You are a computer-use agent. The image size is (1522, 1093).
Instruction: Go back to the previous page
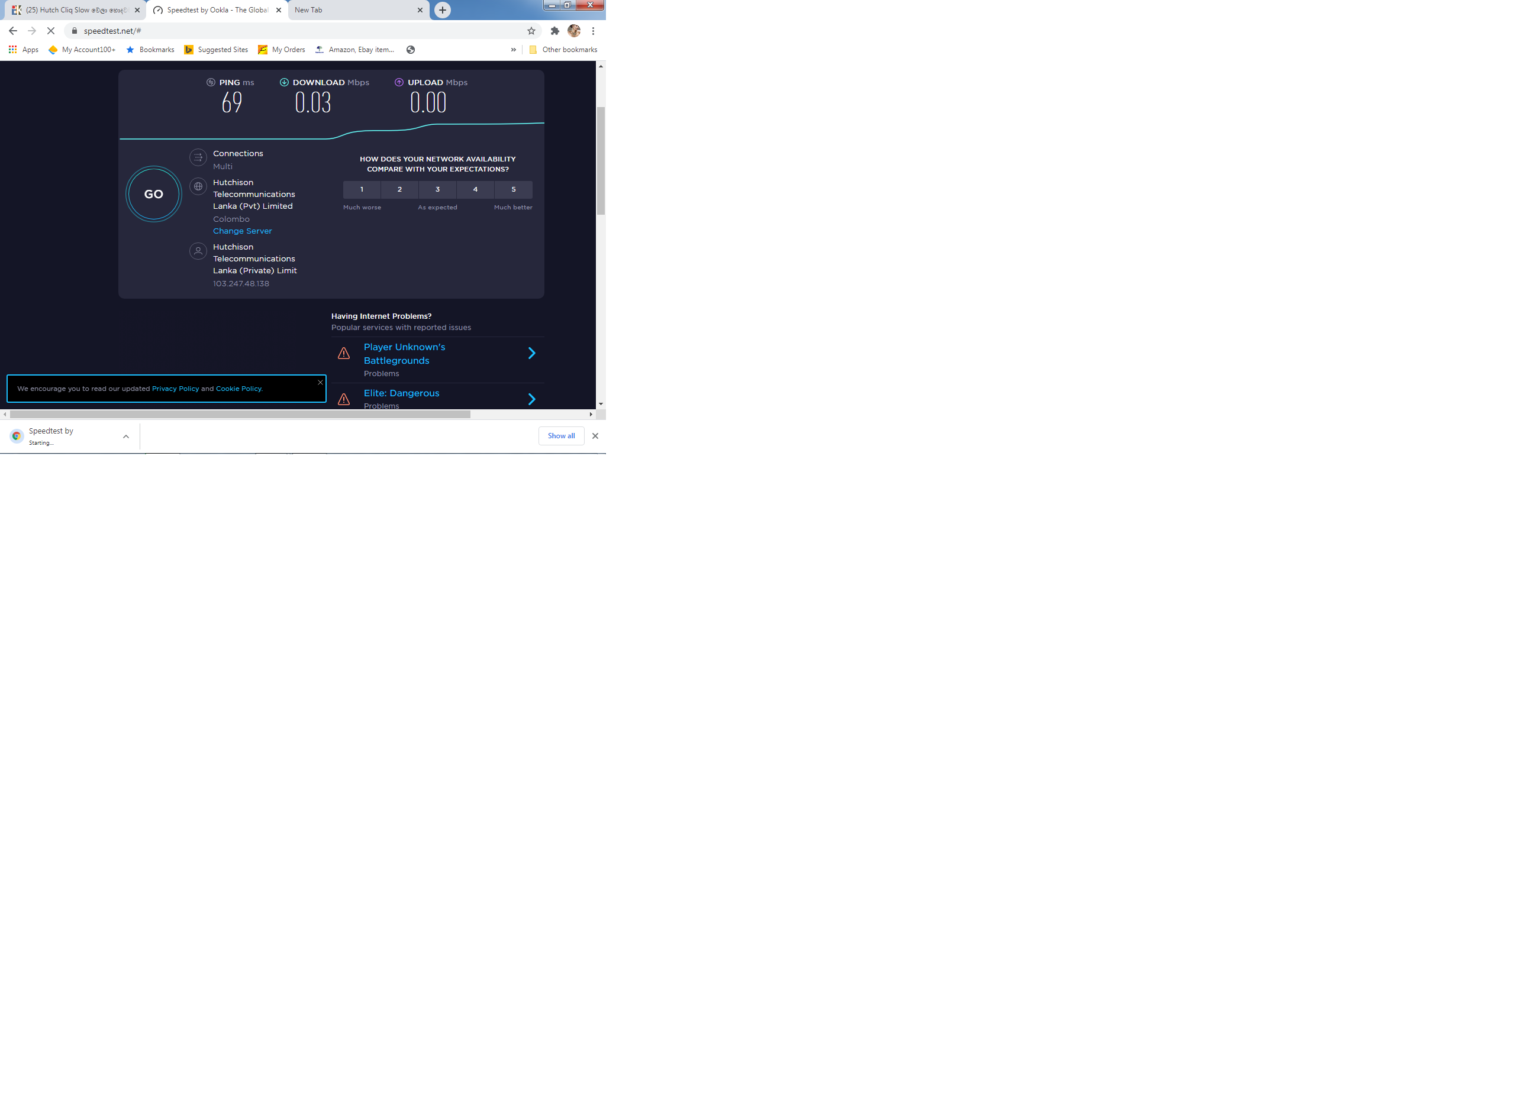click(13, 31)
